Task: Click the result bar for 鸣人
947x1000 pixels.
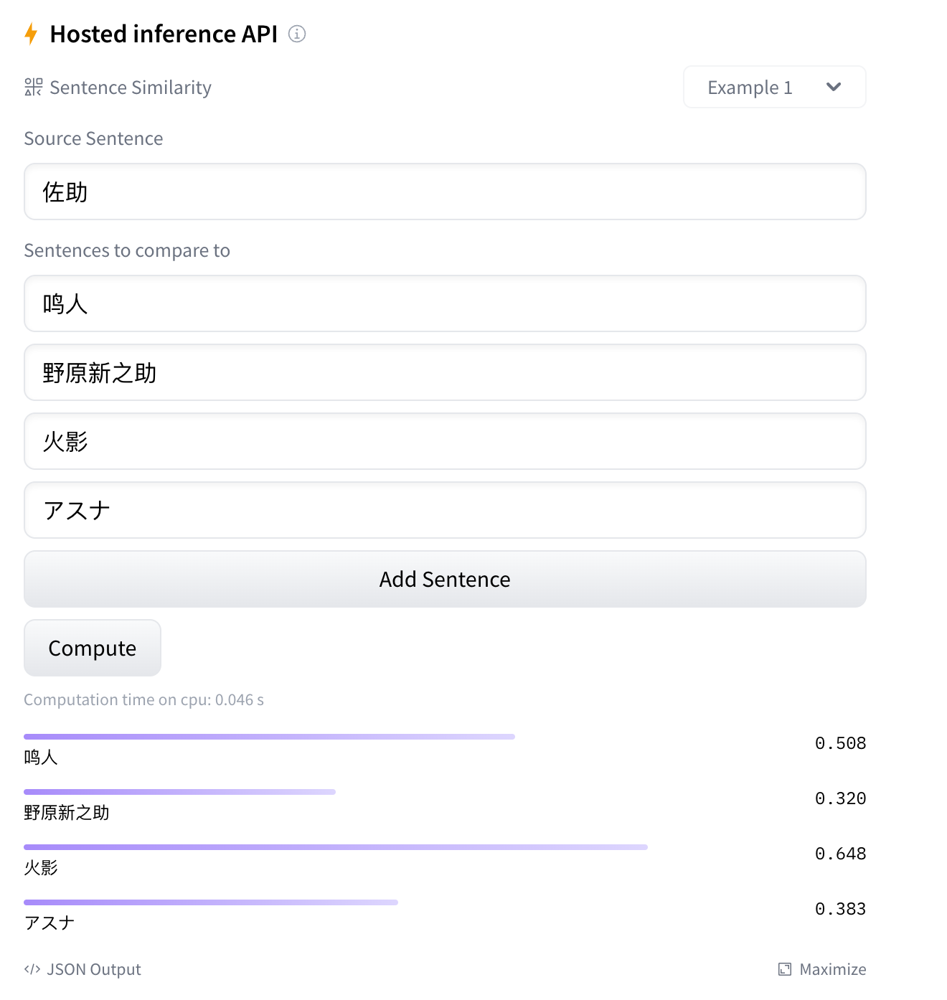Action: pos(269,737)
